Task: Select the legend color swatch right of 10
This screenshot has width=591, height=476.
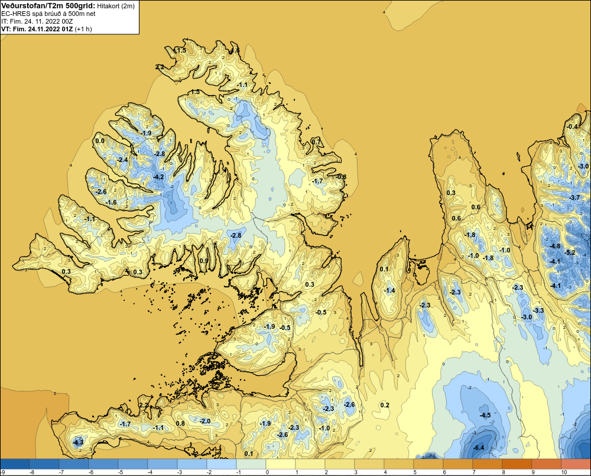Action: click(576, 464)
